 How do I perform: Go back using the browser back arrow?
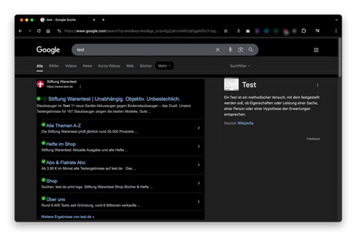pos(21,31)
